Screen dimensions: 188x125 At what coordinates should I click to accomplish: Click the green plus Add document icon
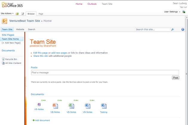coord(33,120)
